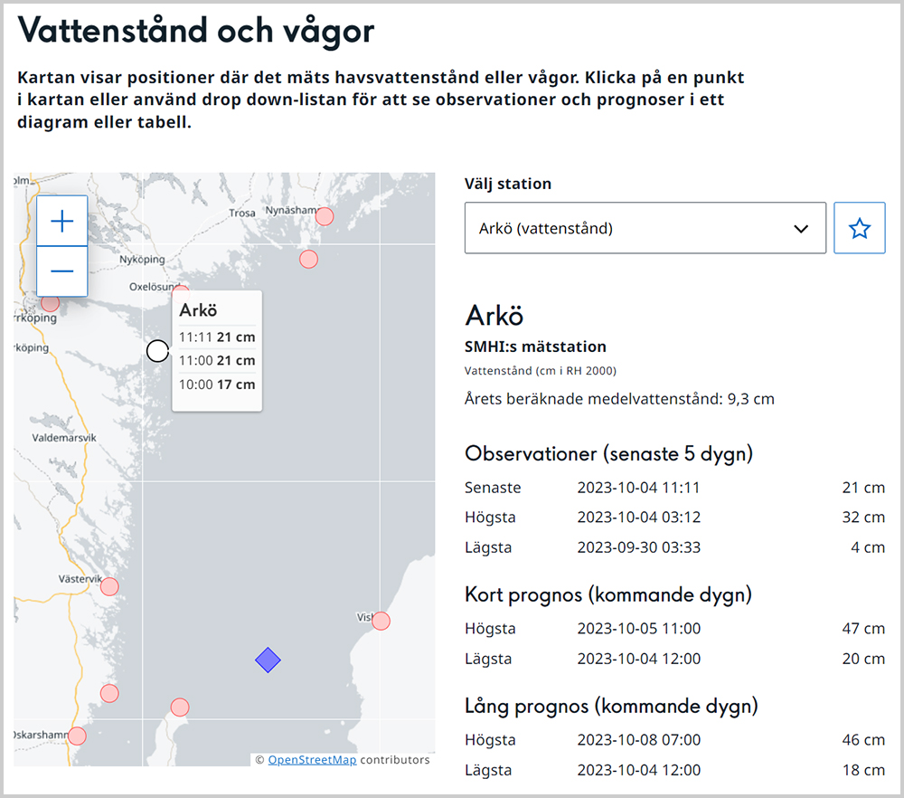Click the red marker directly south of Nynäshamn
The image size is (904, 798).
tap(308, 260)
